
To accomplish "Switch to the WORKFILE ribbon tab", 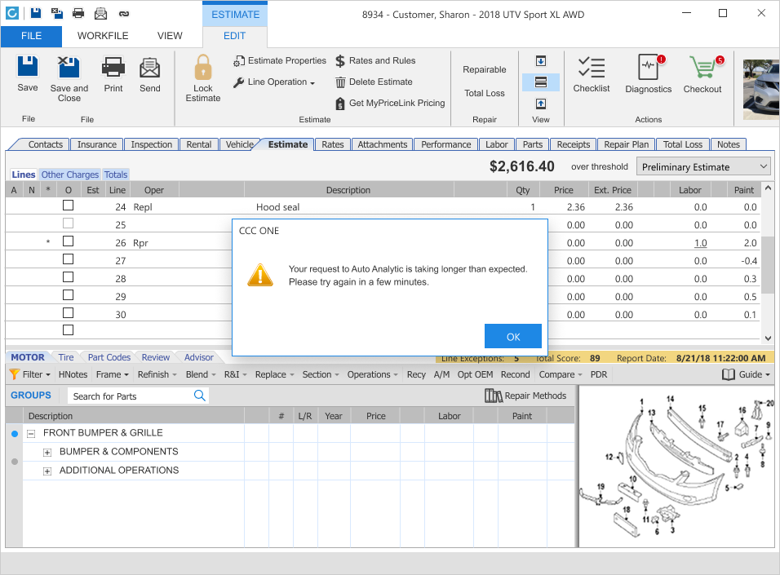I will (102, 36).
